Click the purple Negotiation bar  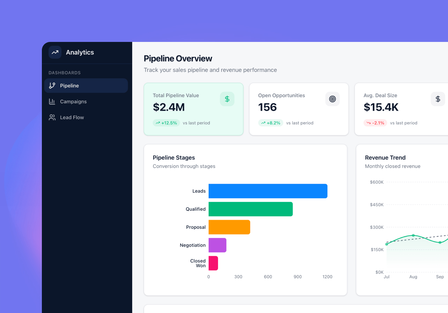[x=217, y=245]
